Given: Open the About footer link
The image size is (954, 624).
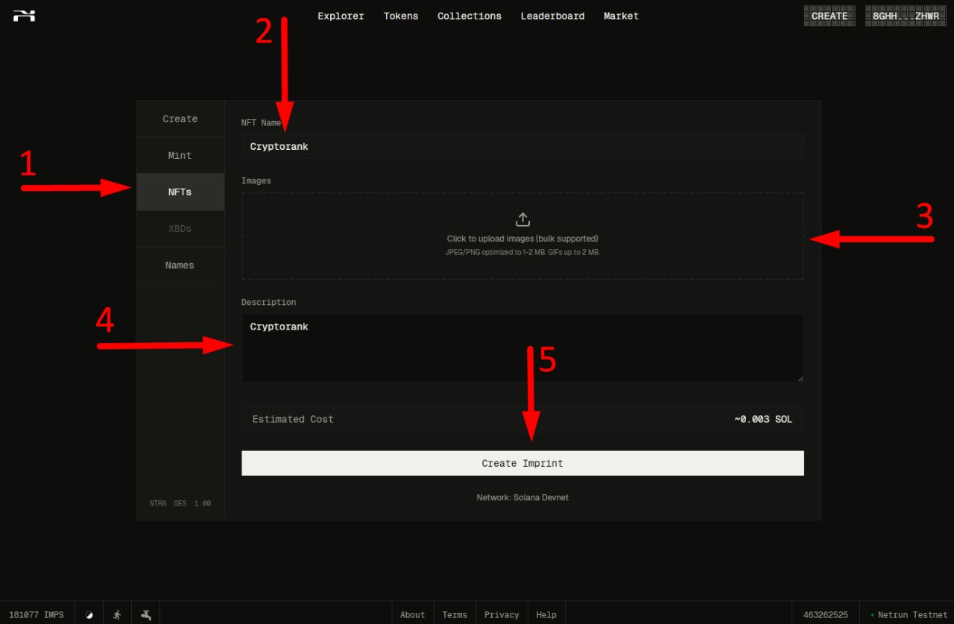Looking at the screenshot, I should click(x=412, y=615).
